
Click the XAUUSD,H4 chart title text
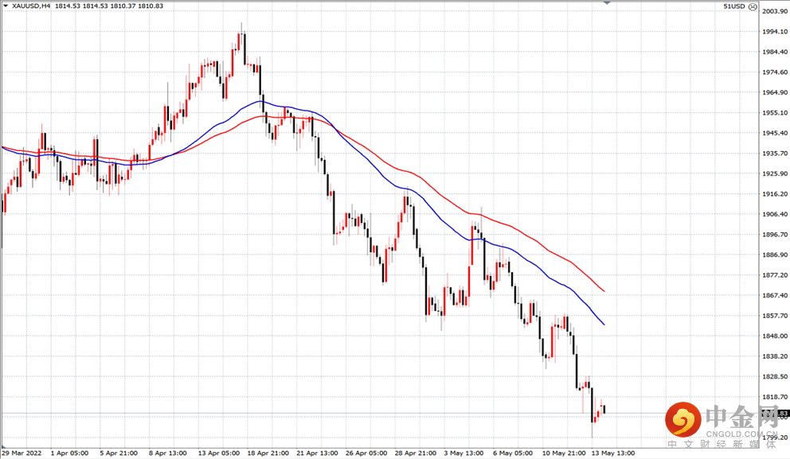pyautogui.click(x=31, y=6)
